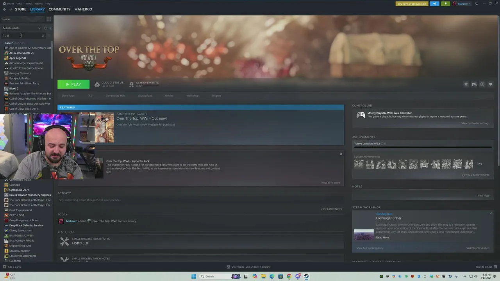Show the +21 more locked achievements
Image resolution: width=500 pixels, height=281 pixels.
(479, 164)
